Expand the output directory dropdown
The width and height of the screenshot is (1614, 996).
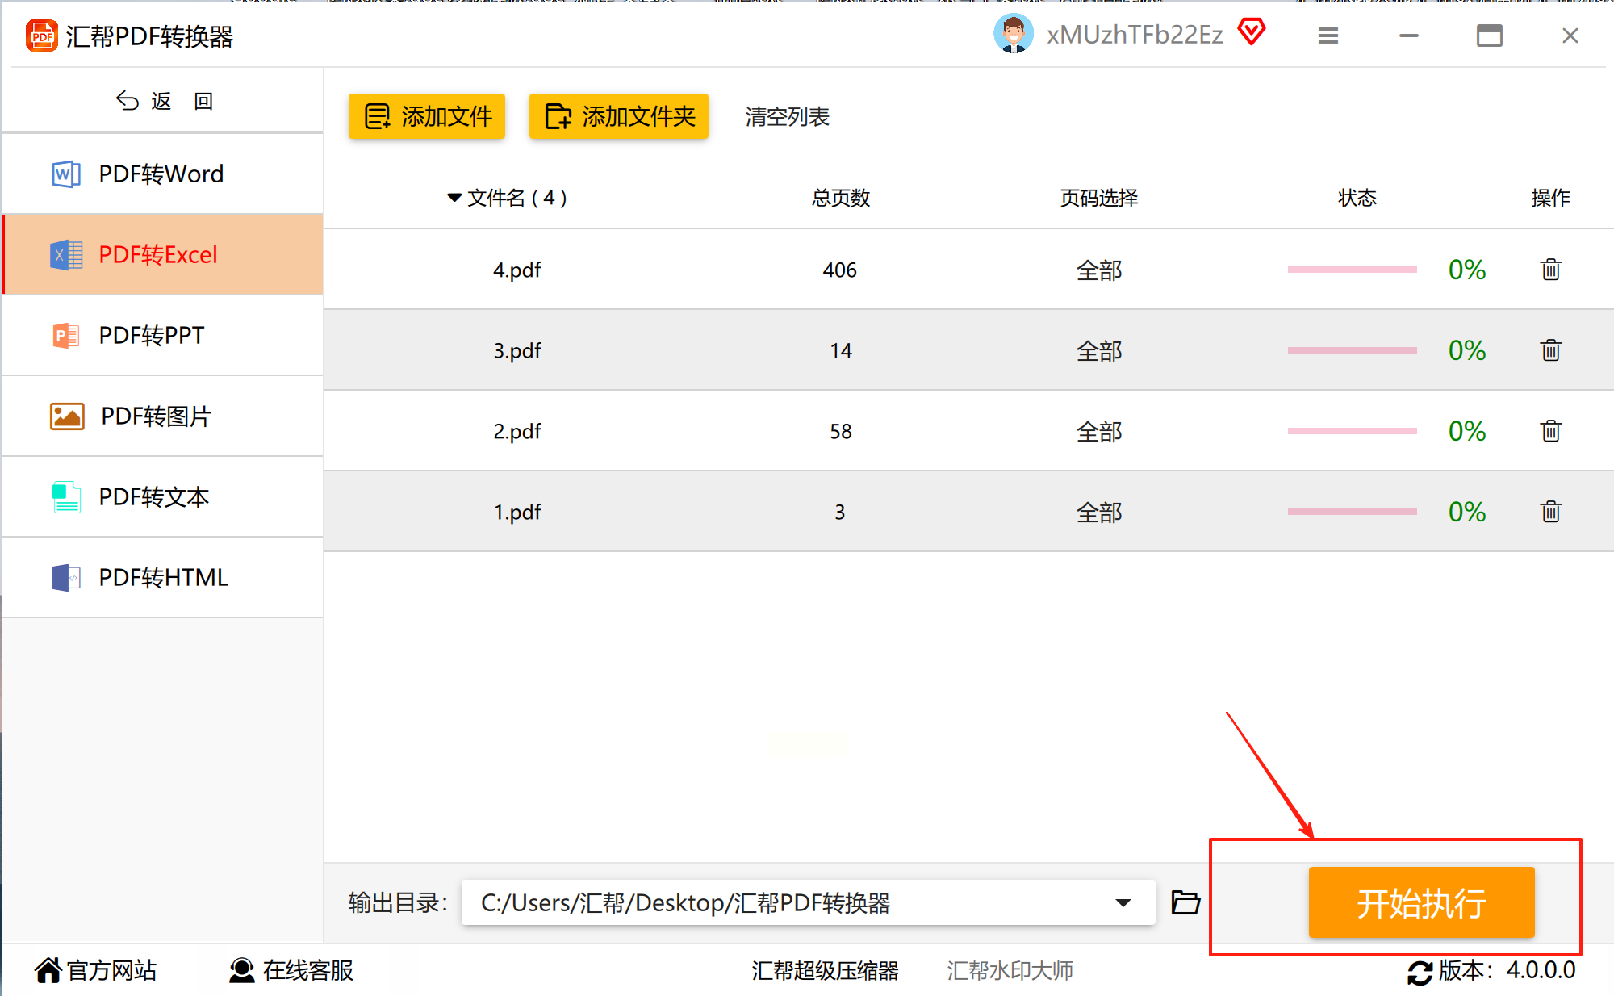tap(1123, 902)
